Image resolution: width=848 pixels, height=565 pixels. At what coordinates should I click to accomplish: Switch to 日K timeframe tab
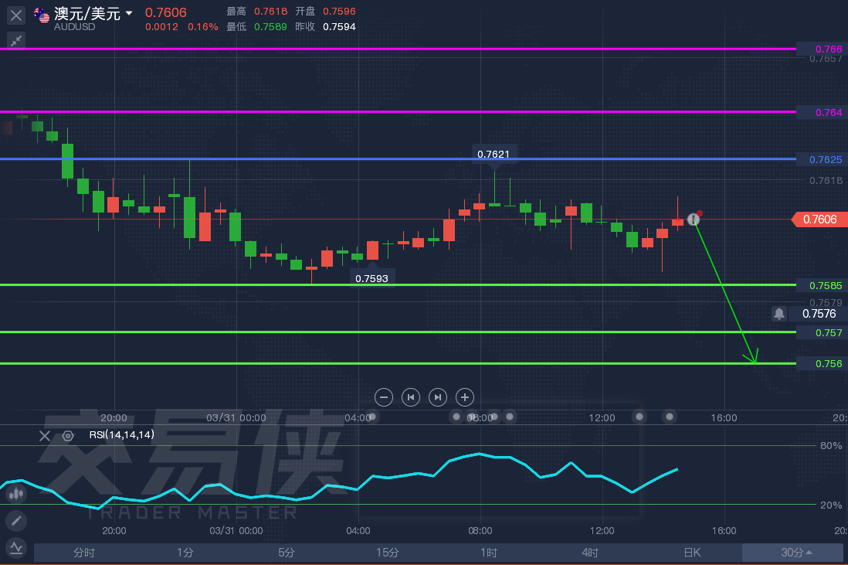click(x=692, y=553)
